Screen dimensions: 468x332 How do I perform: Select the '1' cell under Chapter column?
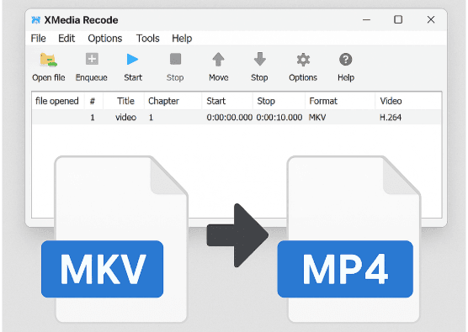pos(151,118)
